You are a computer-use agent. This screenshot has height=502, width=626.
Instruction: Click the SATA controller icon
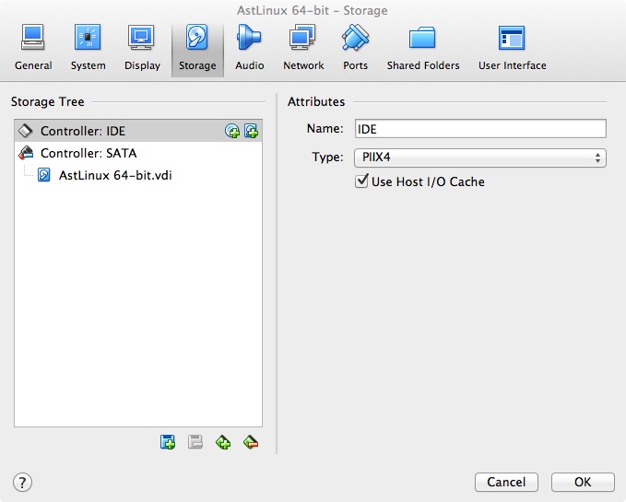pos(27,153)
